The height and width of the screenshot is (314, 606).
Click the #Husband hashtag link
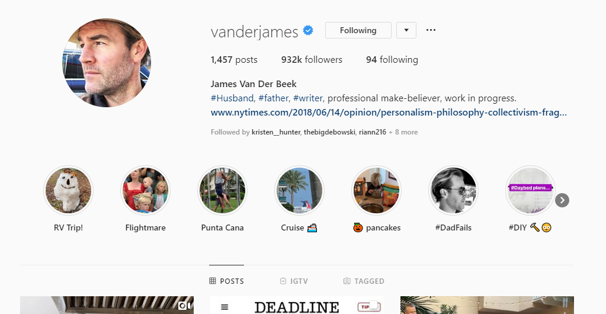click(232, 98)
